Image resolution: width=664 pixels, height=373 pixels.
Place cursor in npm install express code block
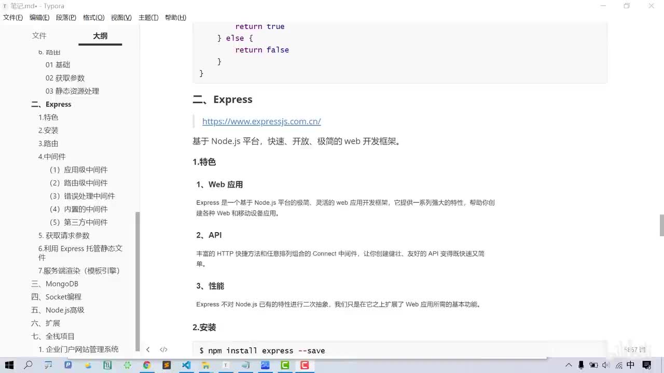click(399, 350)
